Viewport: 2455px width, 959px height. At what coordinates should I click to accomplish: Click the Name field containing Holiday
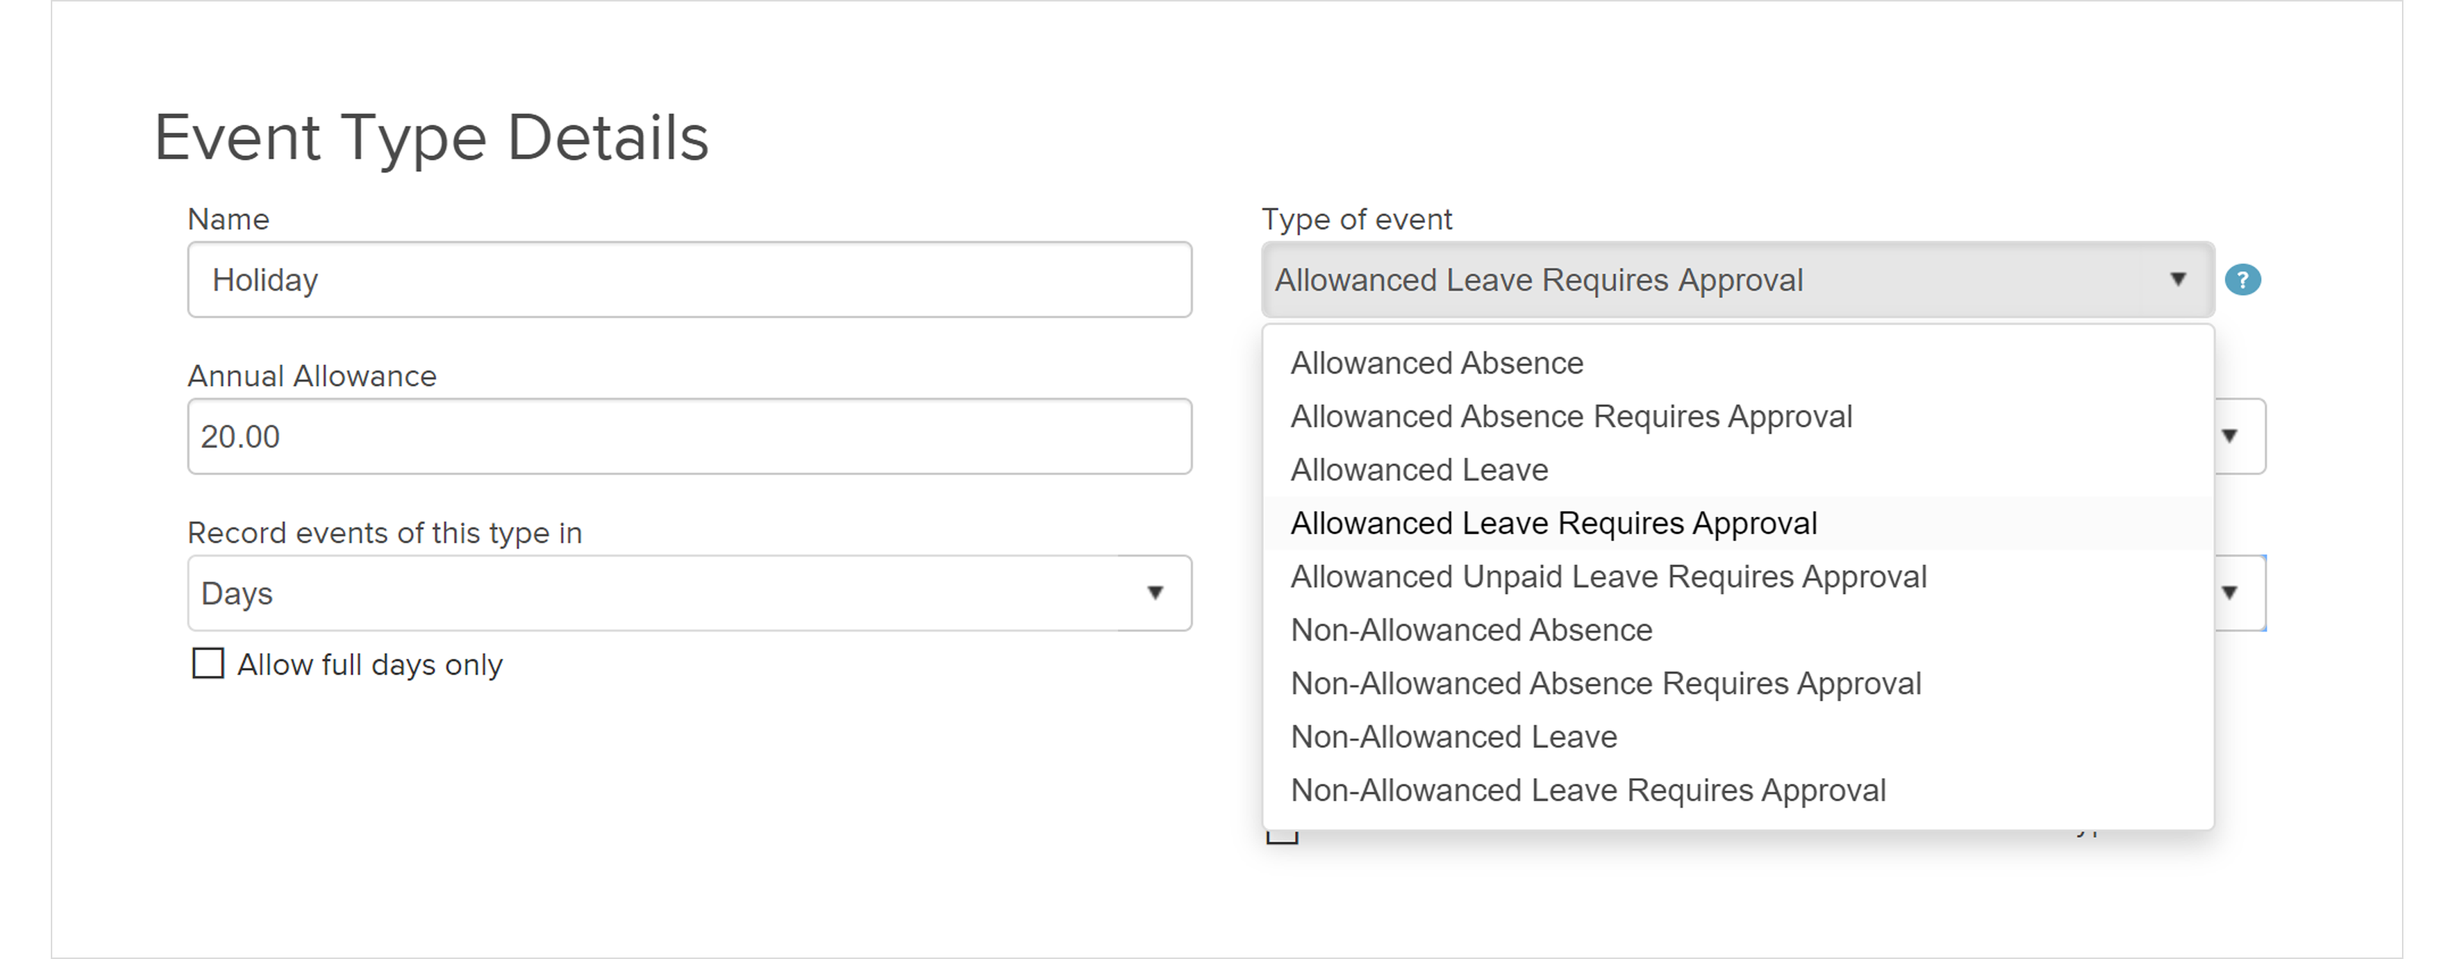(x=689, y=280)
